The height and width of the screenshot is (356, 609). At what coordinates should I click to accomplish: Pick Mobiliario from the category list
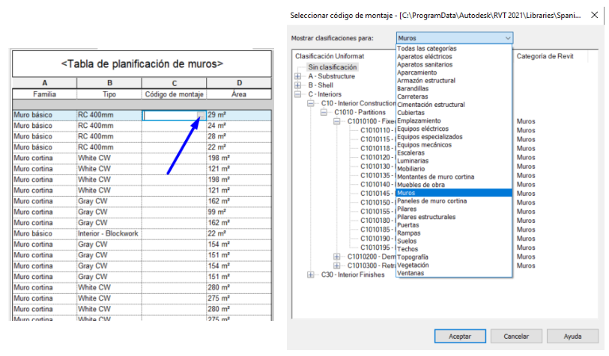coord(454,169)
